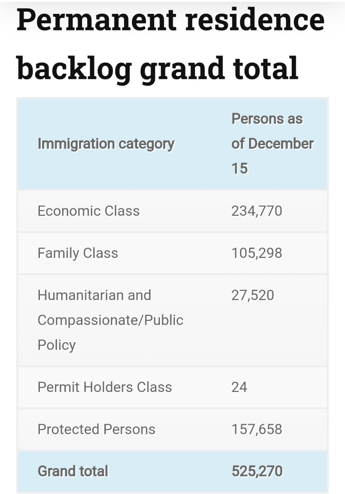Click the bold "15" in table header
The width and height of the screenshot is (345, 494).
[239, 168]
